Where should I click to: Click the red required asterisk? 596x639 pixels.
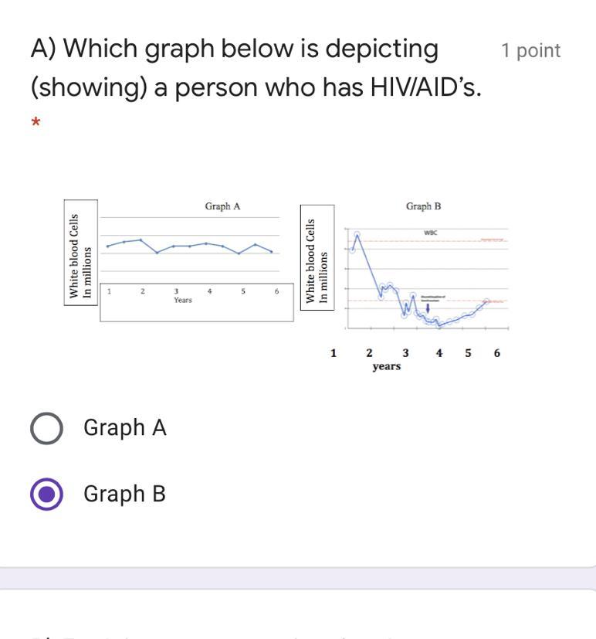[36, 122]
